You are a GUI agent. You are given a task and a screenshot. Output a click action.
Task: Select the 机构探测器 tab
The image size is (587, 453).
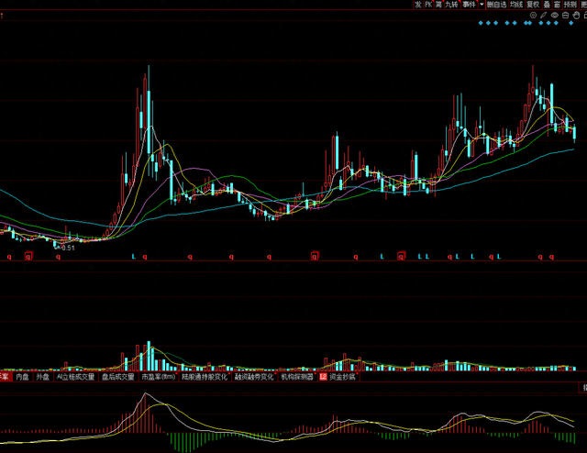(x=296, y=376)
